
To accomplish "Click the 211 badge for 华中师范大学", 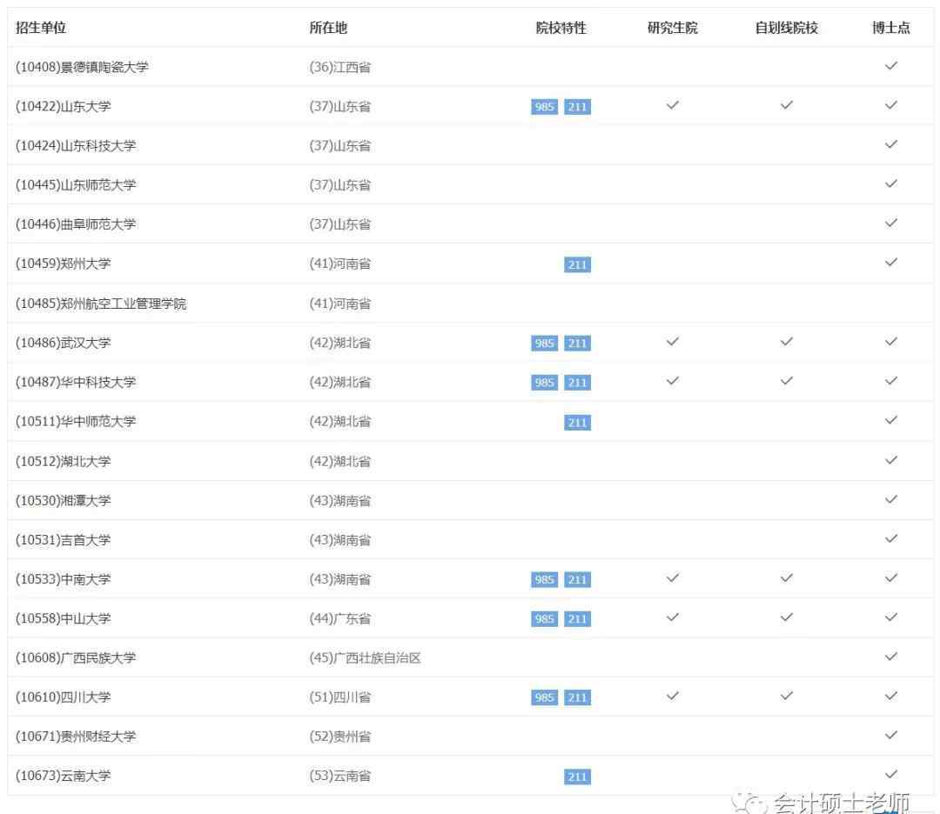I will [x=577, y=423].
